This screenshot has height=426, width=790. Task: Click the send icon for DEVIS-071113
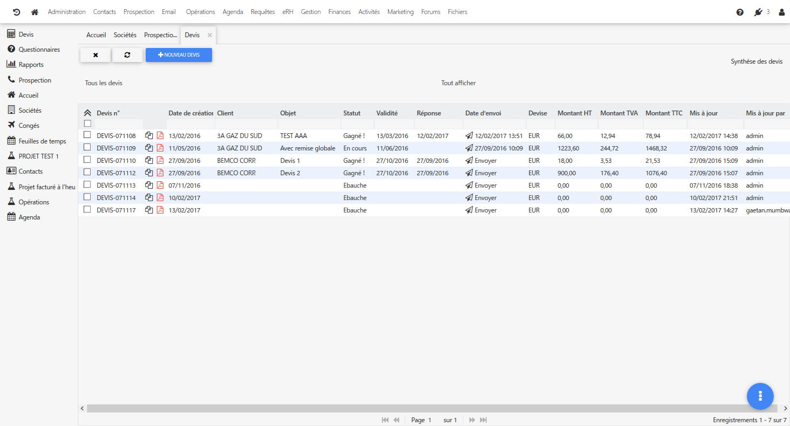pyautogui.click(x=469, y=185)
